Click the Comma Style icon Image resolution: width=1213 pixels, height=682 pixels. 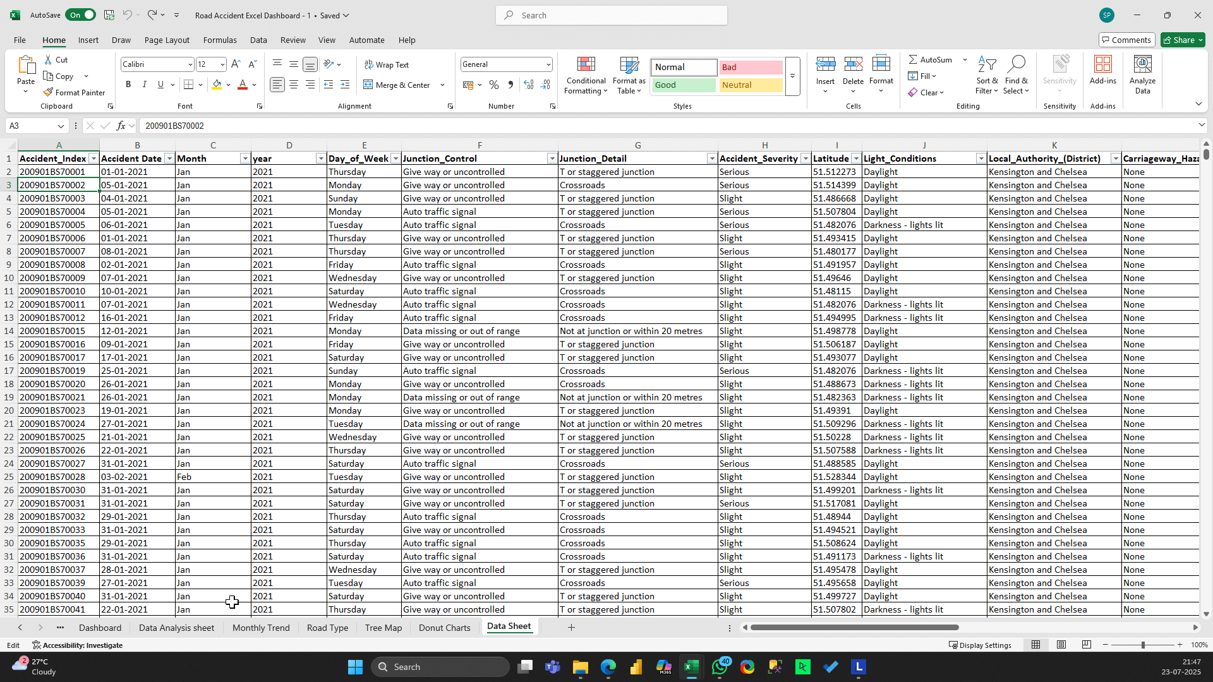[510, 85]
